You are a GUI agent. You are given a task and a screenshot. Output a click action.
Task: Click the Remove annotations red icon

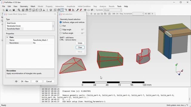tap(81, 10)
